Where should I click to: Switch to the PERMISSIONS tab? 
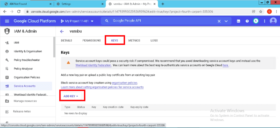91,41
